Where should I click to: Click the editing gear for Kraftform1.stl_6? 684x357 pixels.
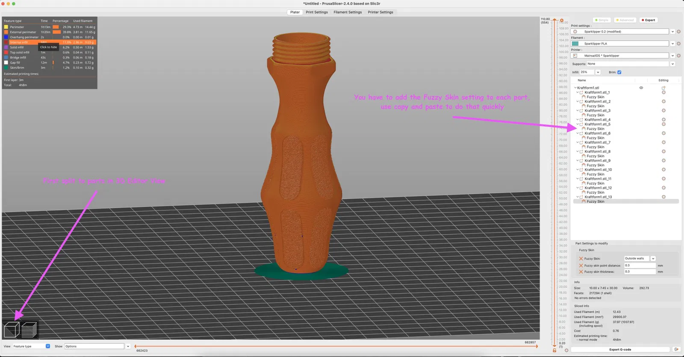663,133
